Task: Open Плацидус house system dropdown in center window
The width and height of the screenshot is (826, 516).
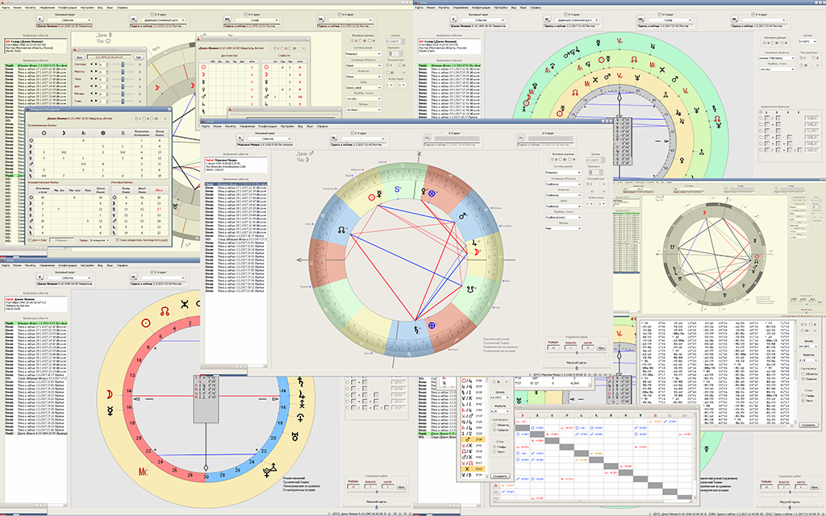Action: point(563,173)
